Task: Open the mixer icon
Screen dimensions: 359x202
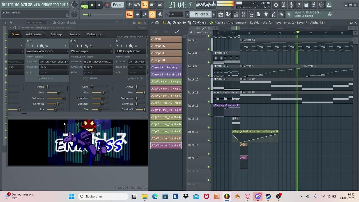Action: click(243, 14)
